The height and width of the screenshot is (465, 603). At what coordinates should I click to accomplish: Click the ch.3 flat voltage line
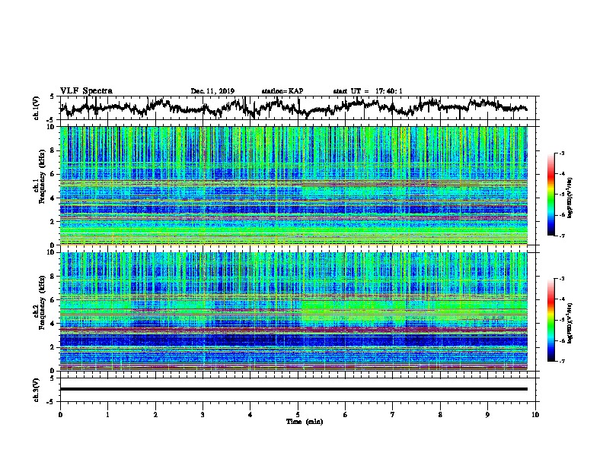[x=294, y=389]
